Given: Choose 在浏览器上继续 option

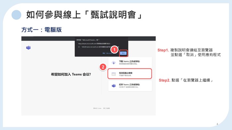Looking at the screenshot, I should click(x=130, y=74).
